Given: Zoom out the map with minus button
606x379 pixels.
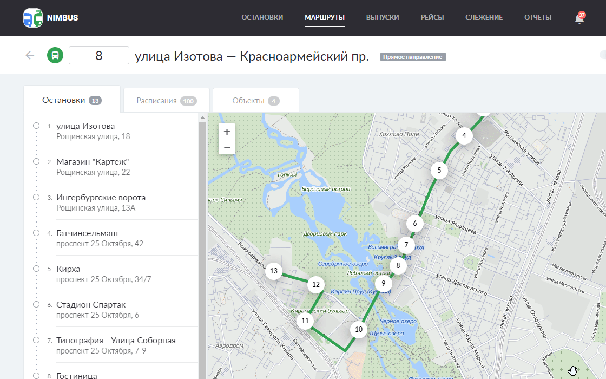Looking at the screenshot, I should pyautogui.click(x=227, y=147).
